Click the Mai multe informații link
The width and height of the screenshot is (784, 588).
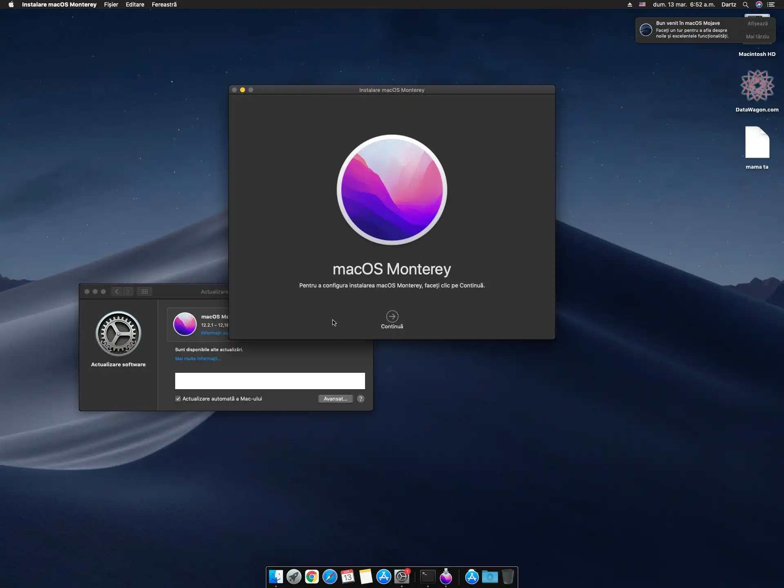198,359
